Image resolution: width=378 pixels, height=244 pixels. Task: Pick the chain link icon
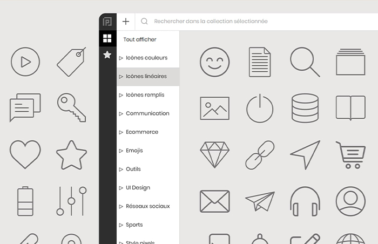[x=260, y=155]
